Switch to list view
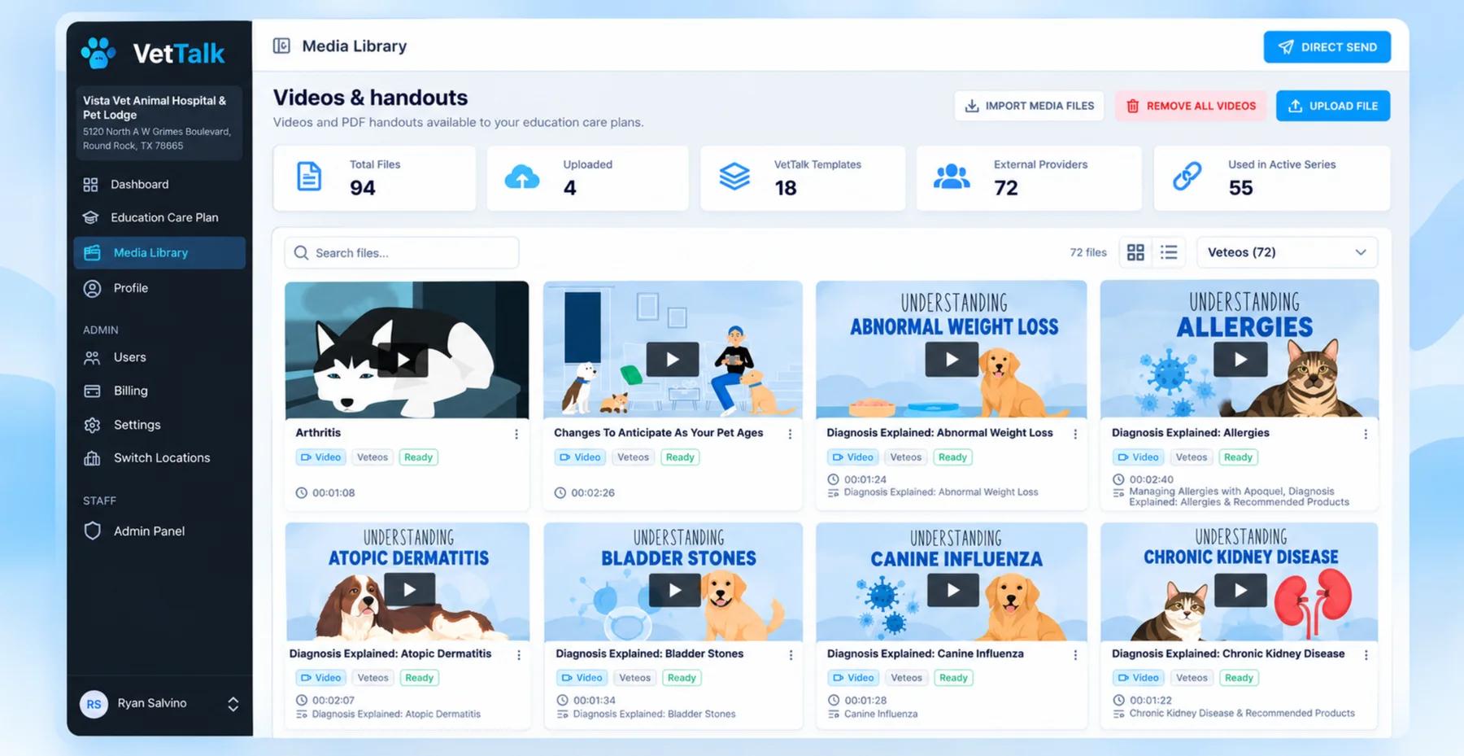 pos(1169,252)
